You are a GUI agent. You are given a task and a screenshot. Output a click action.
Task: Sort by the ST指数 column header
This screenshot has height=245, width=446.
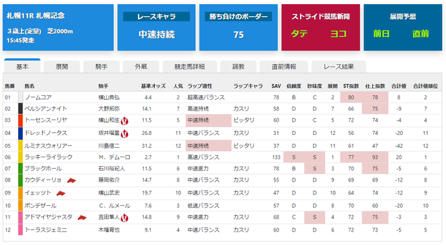point(351,86)
